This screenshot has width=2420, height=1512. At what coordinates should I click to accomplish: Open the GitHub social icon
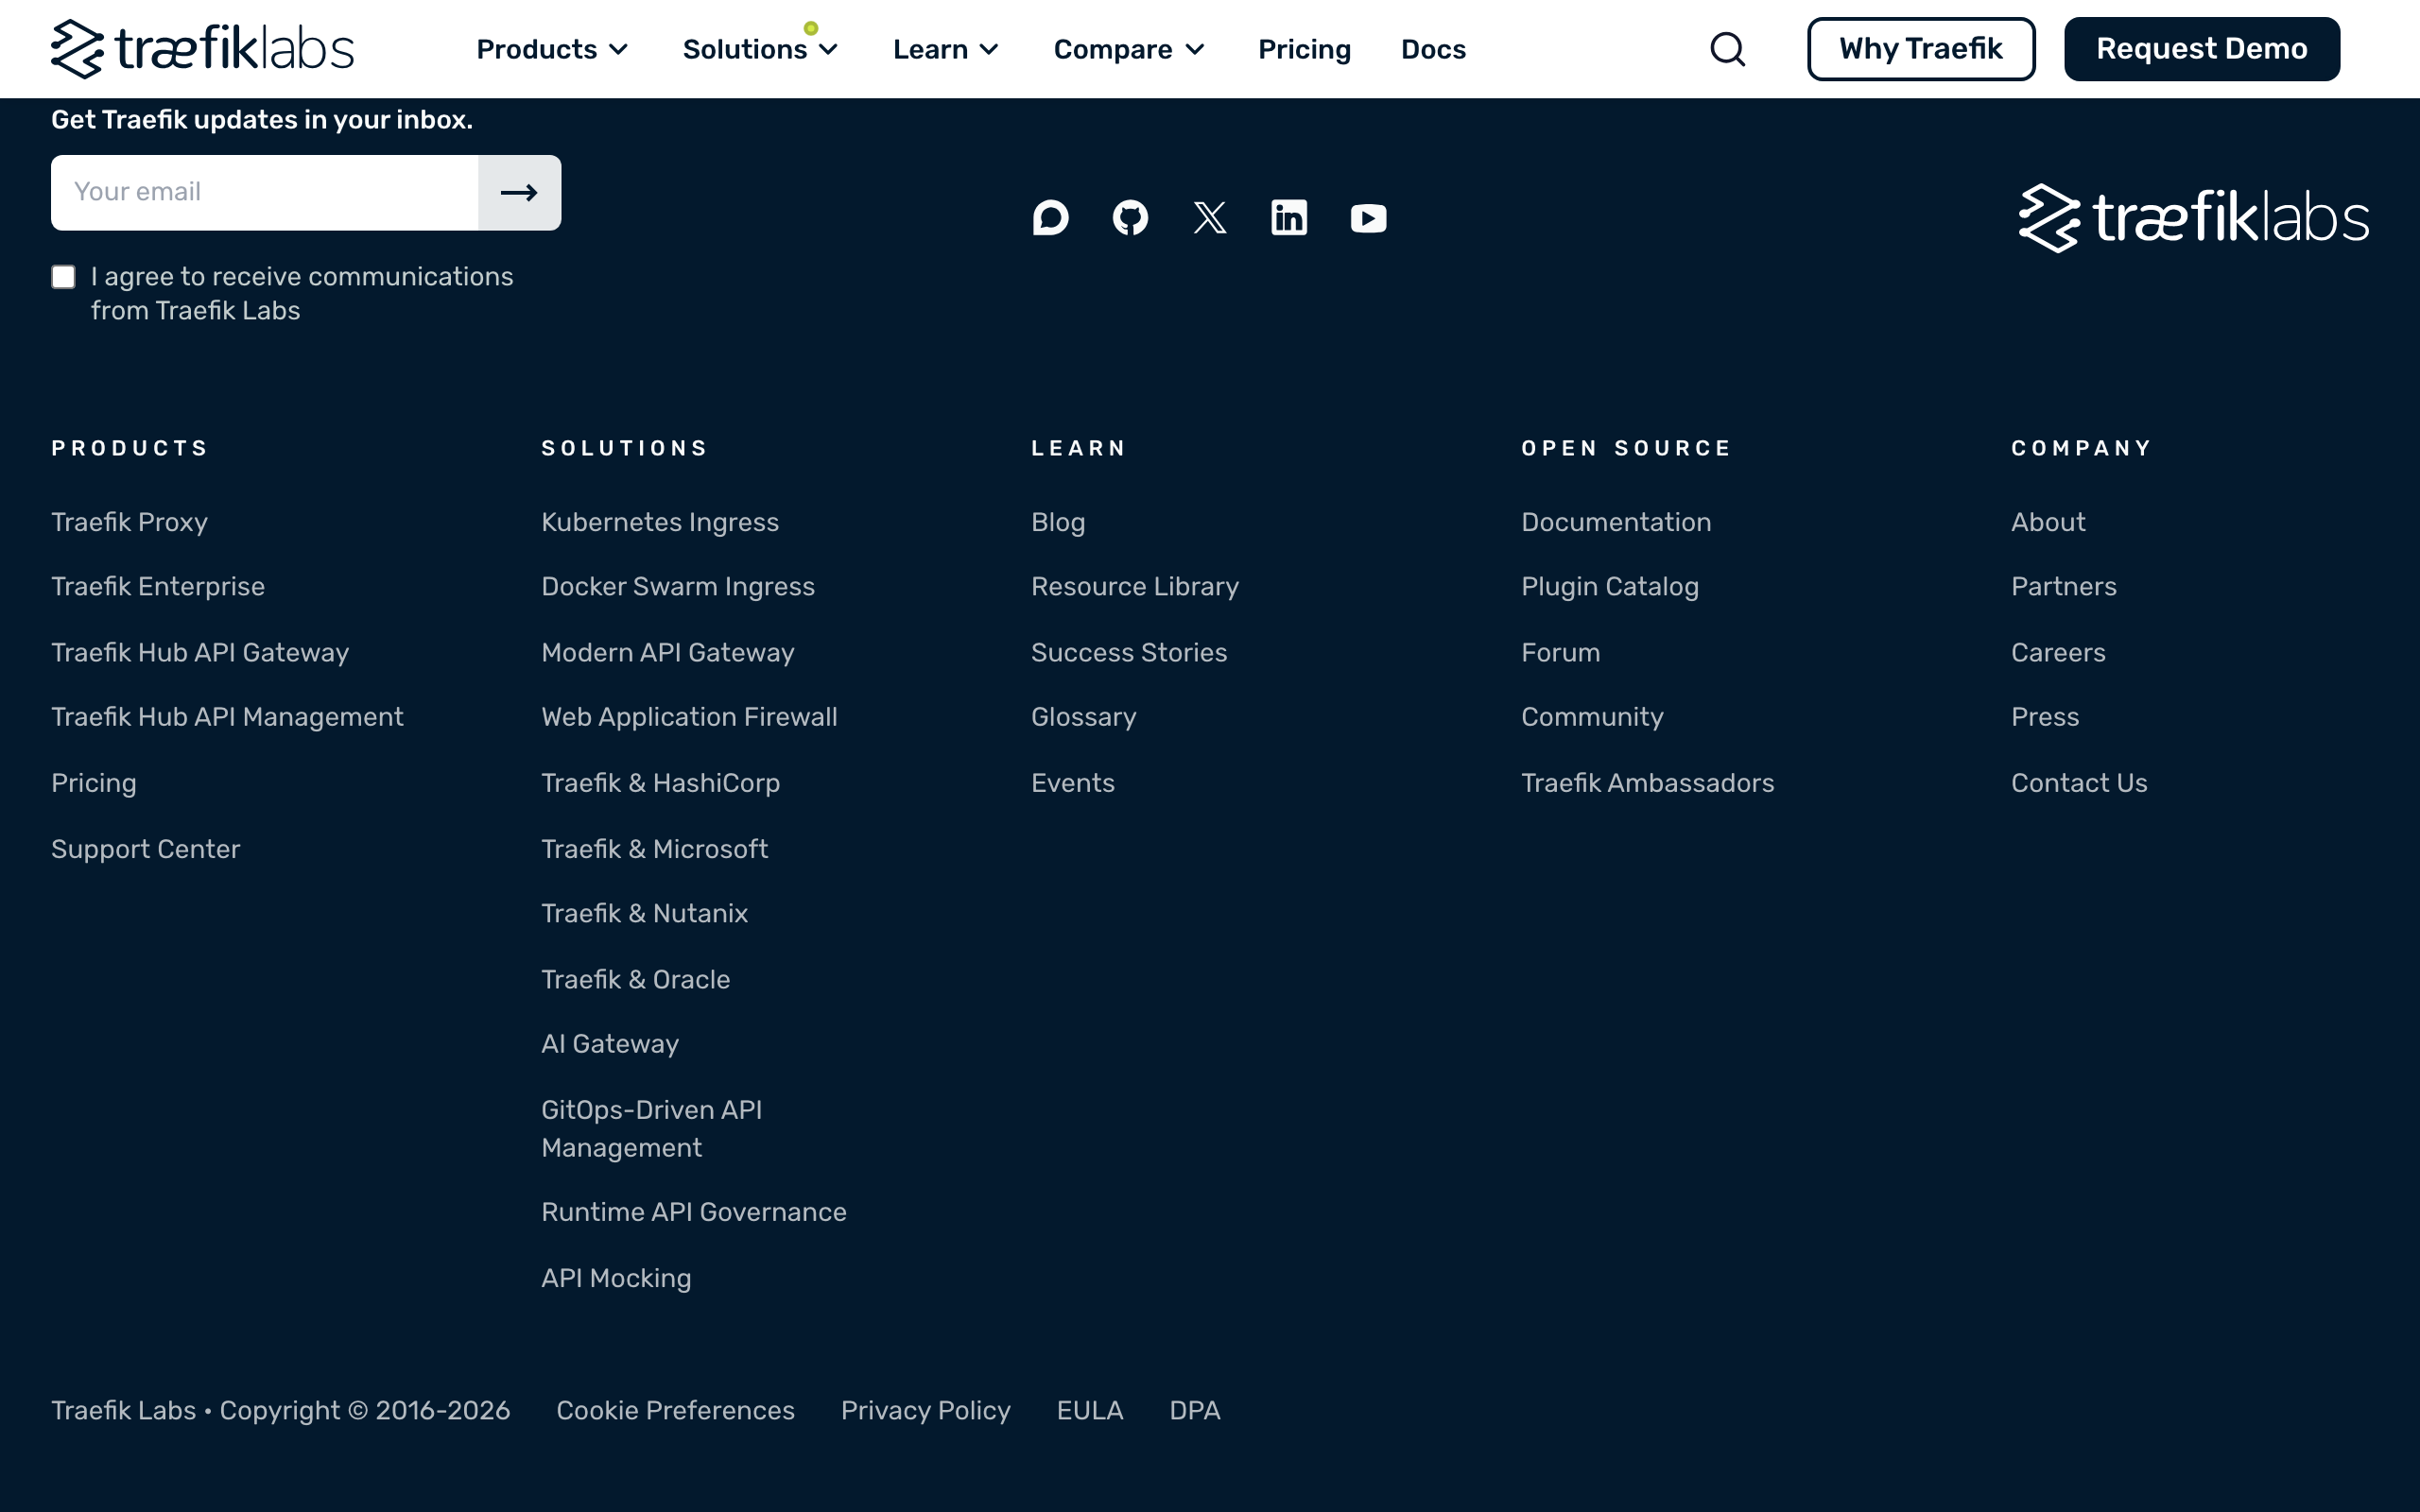(x=1130, y=217)
